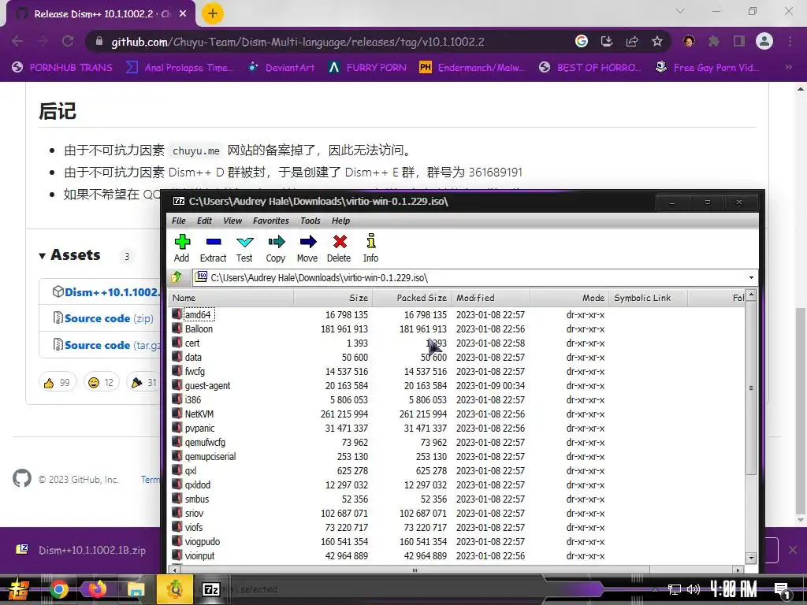Open the Favorites menu in 7-Zip

[271, 221]
